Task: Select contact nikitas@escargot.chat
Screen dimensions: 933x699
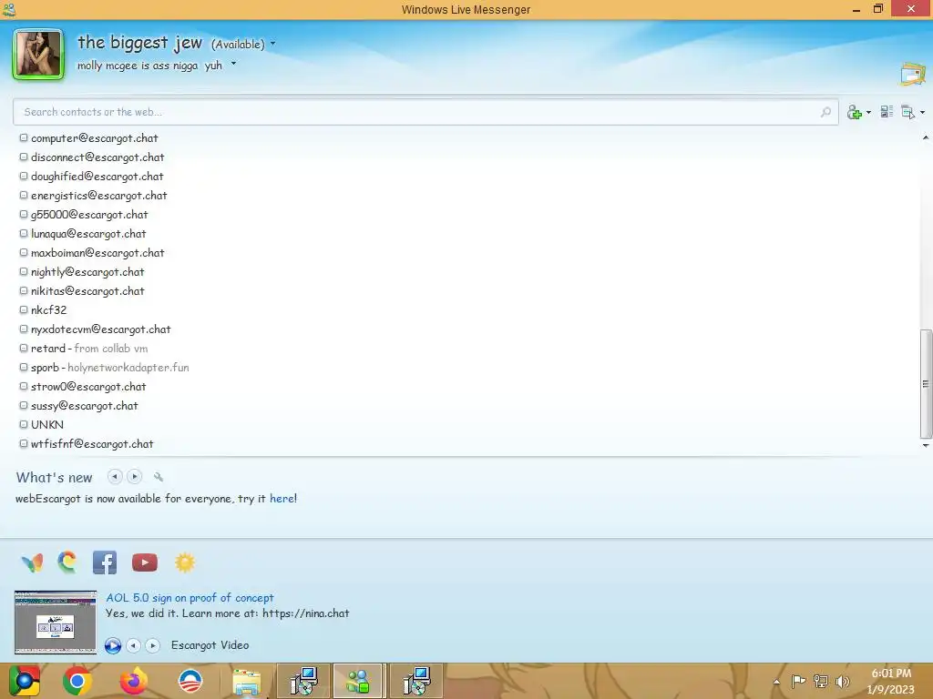Action: pos(87,290)
